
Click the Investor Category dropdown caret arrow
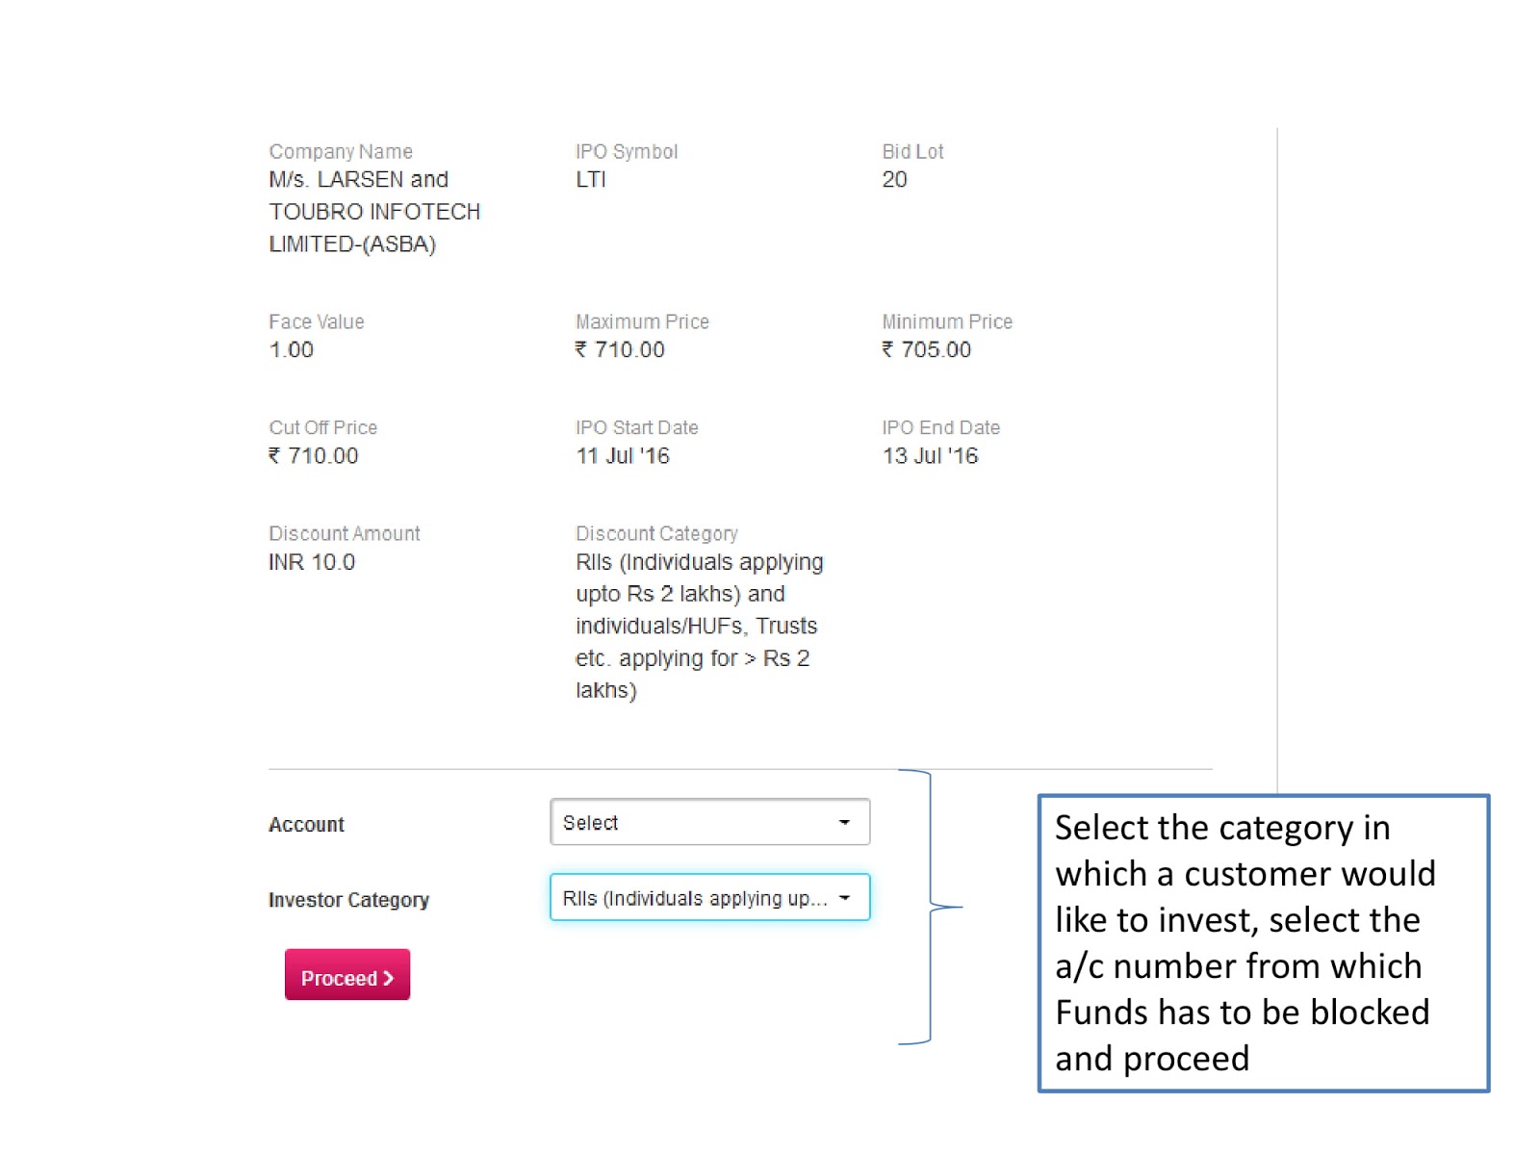(844, 898)
